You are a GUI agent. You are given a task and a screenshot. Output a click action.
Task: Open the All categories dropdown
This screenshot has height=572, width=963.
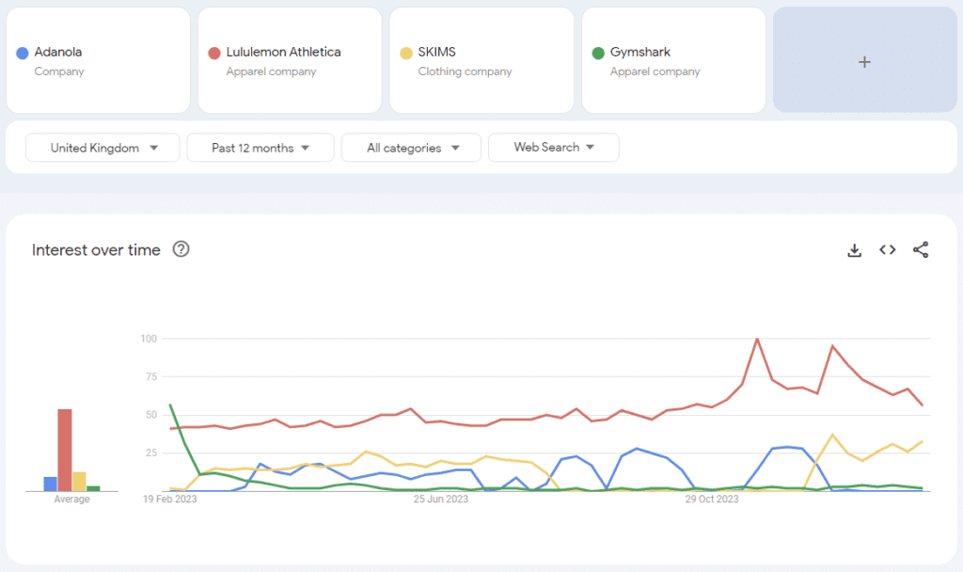tap(411, 148)
